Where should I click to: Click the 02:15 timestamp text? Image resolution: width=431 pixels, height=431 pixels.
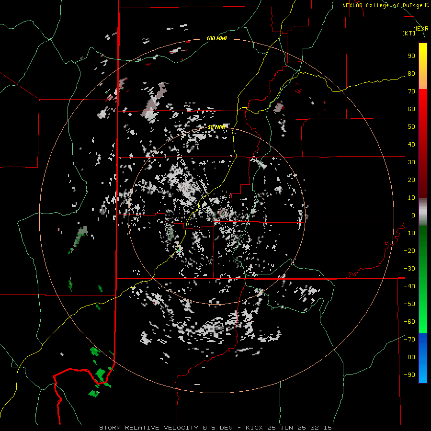[321, 428]
